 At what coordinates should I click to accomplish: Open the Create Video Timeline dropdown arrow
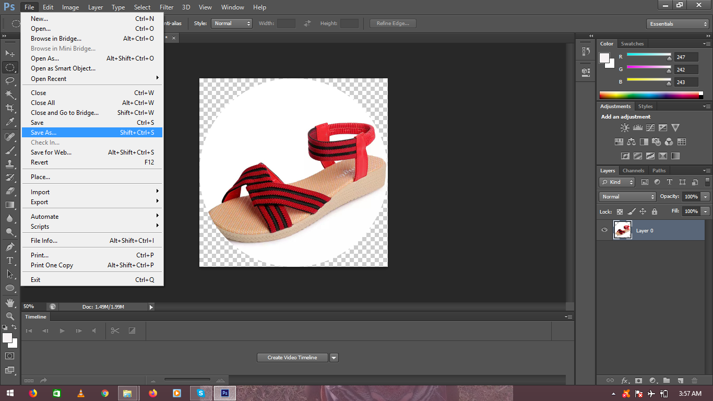334,358
